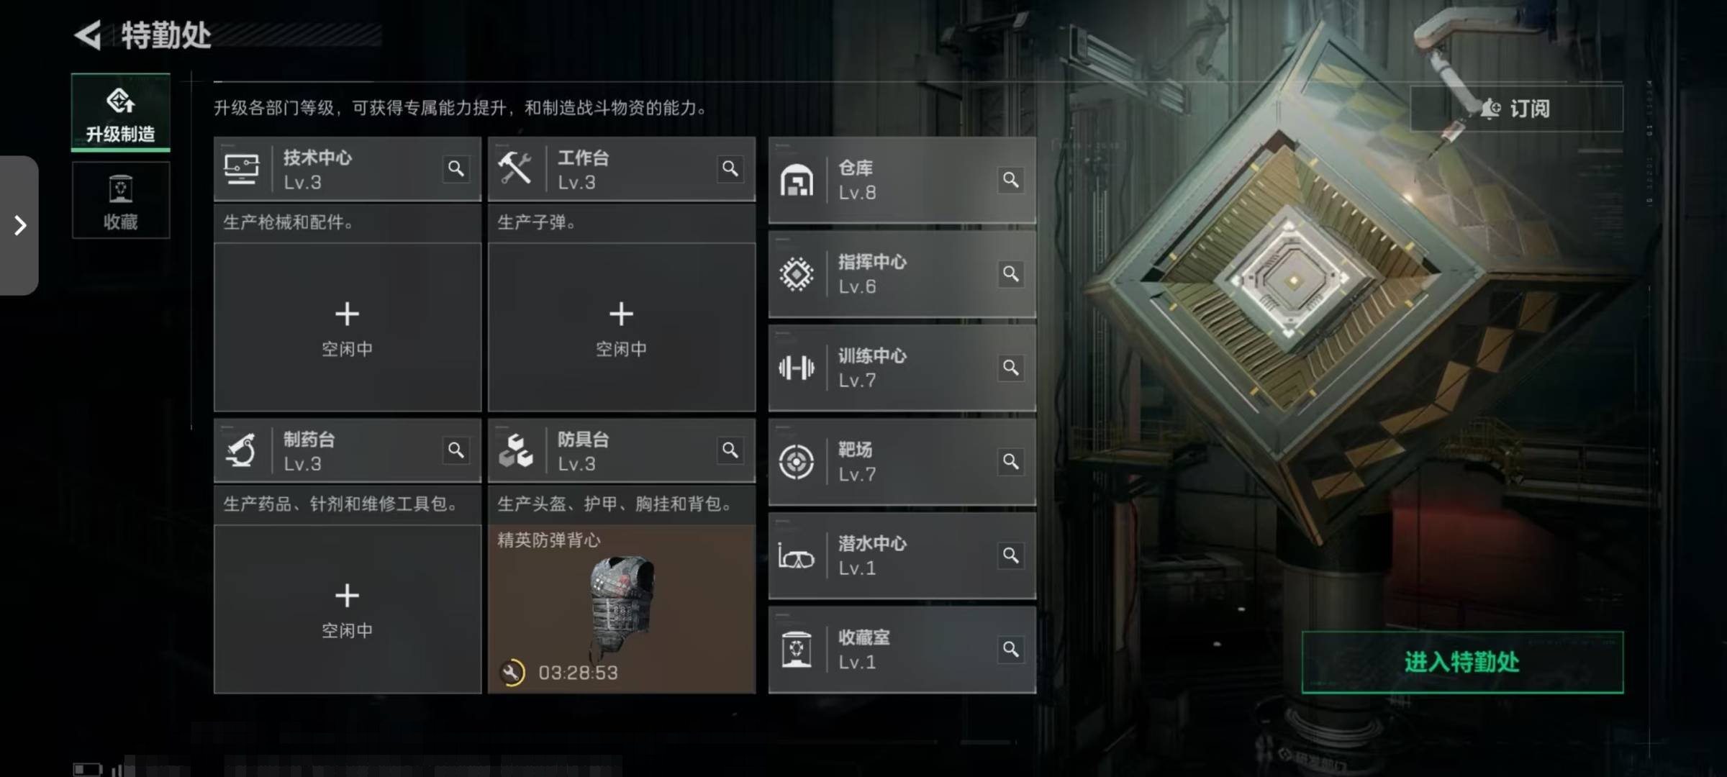
Task: Expand the left side panel chevron
Action: tap(19, 225)
